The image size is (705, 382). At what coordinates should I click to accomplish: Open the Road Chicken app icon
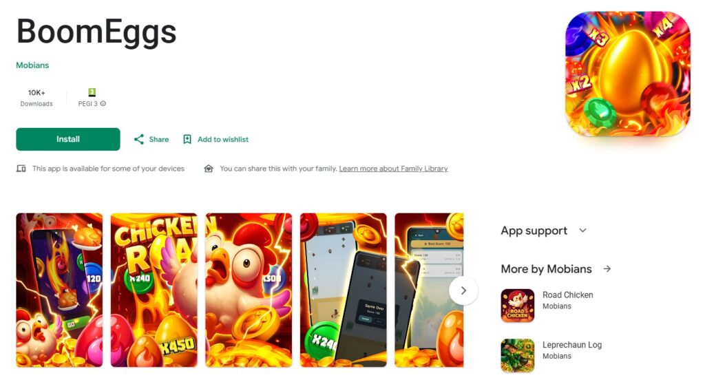coord(518,306)
